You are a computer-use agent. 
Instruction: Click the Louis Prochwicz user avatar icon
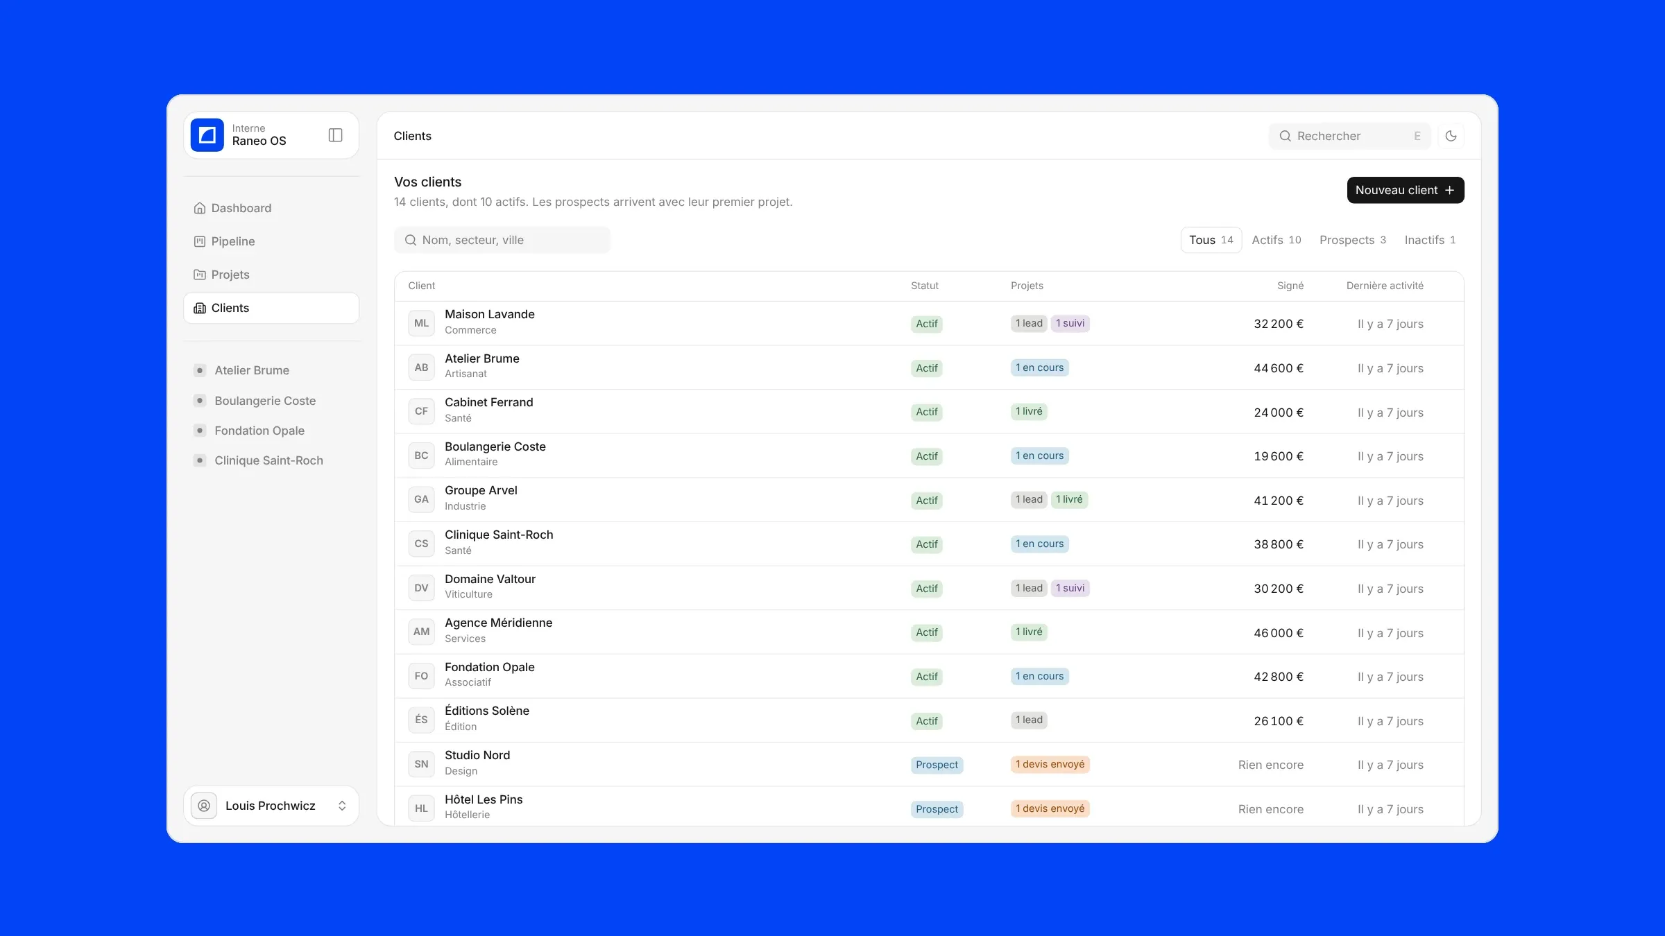click(204, 806)
